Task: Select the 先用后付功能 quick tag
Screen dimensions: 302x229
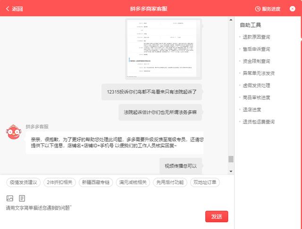Action: point(170,182)
